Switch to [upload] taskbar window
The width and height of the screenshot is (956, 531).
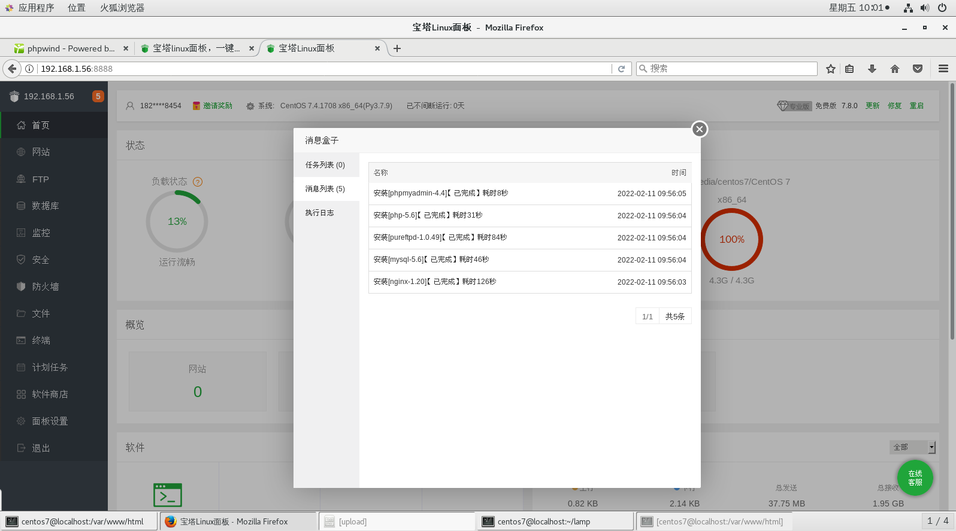point(397,521)
